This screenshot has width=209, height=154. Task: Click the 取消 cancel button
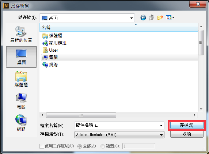coord(187,134)
